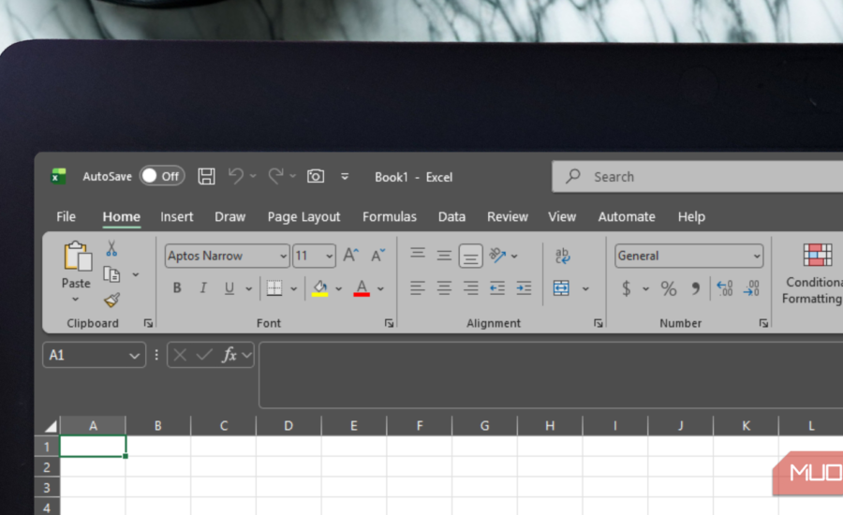Apply Percent Style
This screenshot has width=843, height=515.
coord(669,288)
